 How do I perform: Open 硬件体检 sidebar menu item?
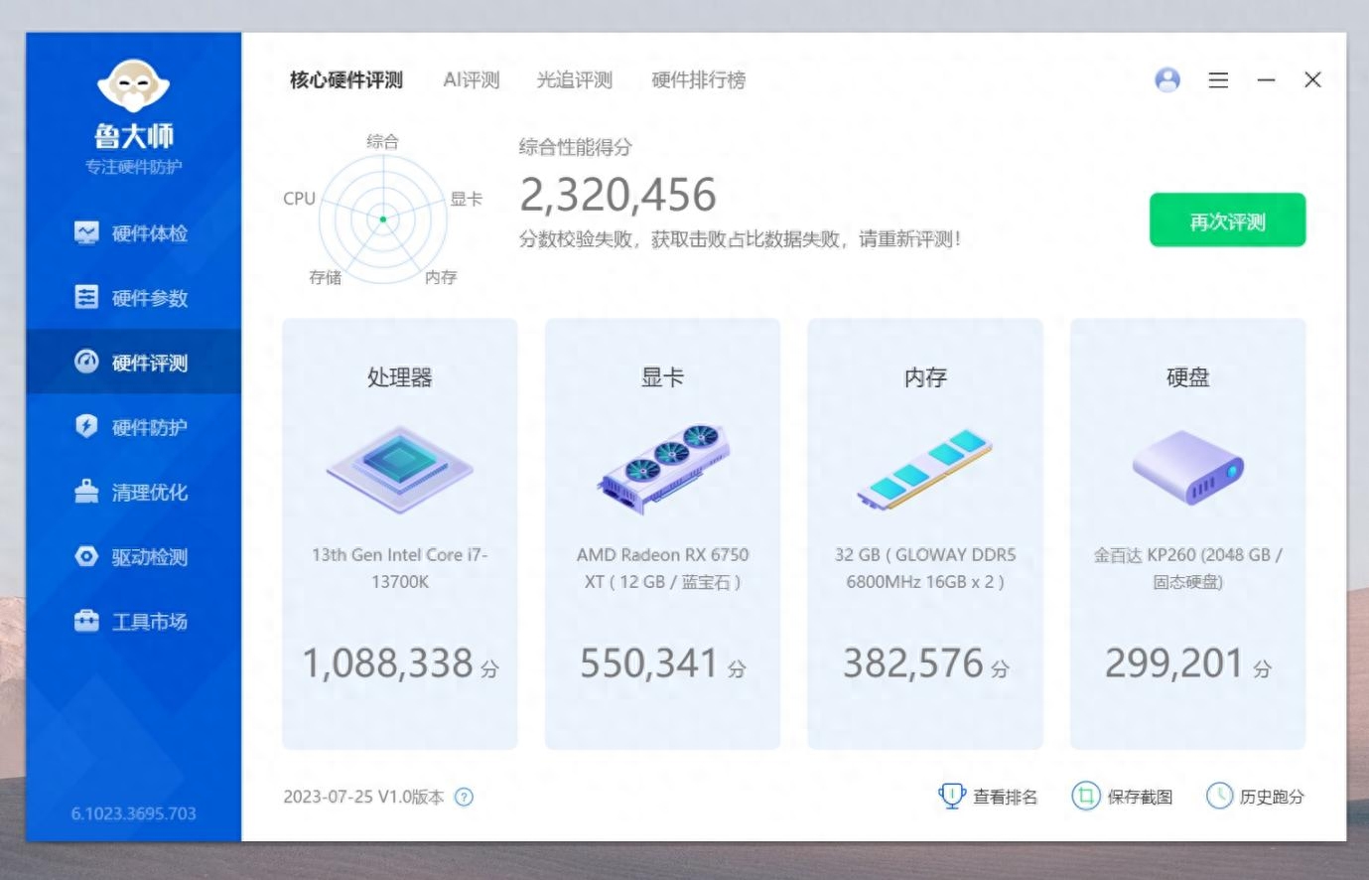point(134,232)
